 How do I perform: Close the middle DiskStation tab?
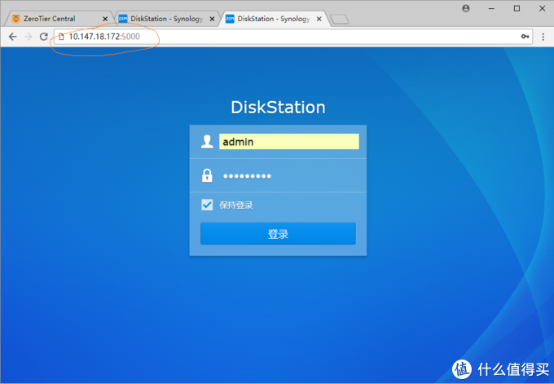[x=212, y=19]
